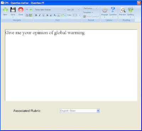Viewport: 142px width, 131px height.
Task: Click the green checkmark icon in Font group
Action: click(x=62, y=15)
